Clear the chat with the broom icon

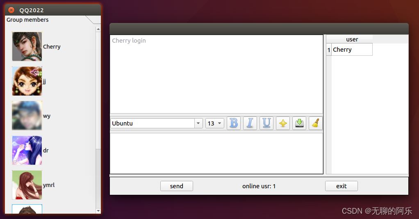[x=316, y=123]
